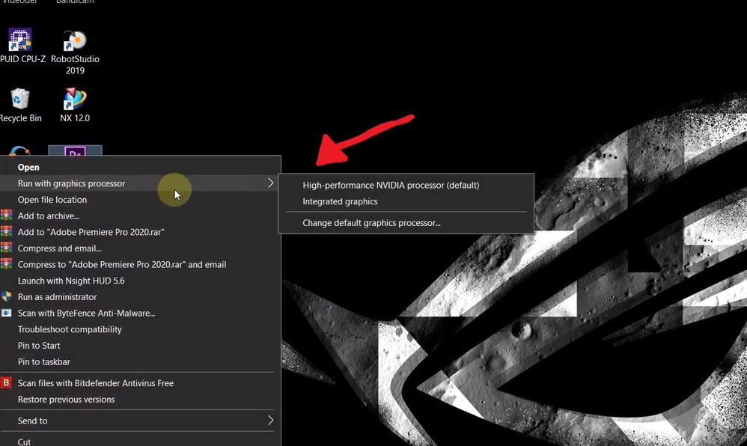Click WinRAR icon beside Compress and email
Screen dimensions: 747x446
[x=6, y=248]
